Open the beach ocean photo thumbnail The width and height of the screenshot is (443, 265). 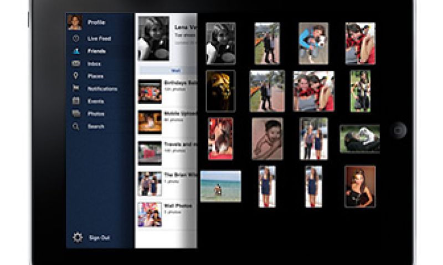(x=220, y=186)
